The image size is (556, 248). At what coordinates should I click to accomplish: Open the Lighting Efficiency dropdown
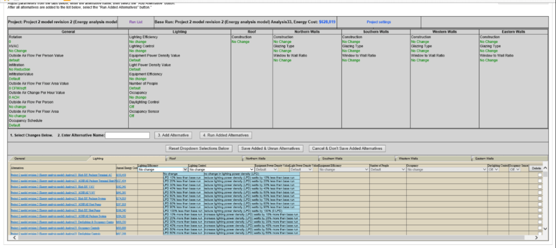pyautogui.click(x=162, y=170)
